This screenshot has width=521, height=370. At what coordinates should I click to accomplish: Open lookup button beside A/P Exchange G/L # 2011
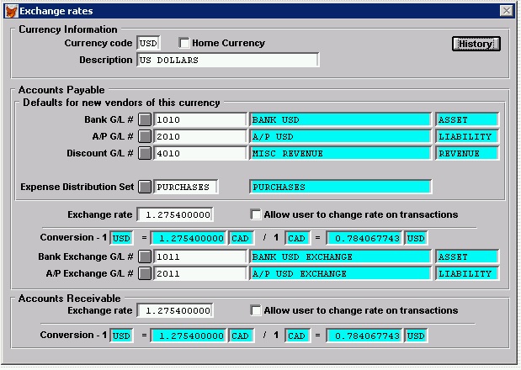click(x=145, y=273)
